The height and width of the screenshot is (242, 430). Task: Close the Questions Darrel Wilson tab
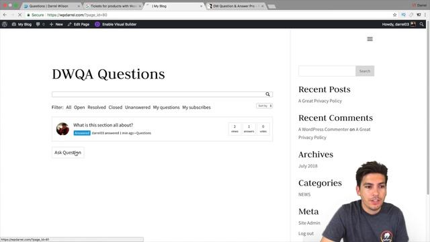click(79, 6)
